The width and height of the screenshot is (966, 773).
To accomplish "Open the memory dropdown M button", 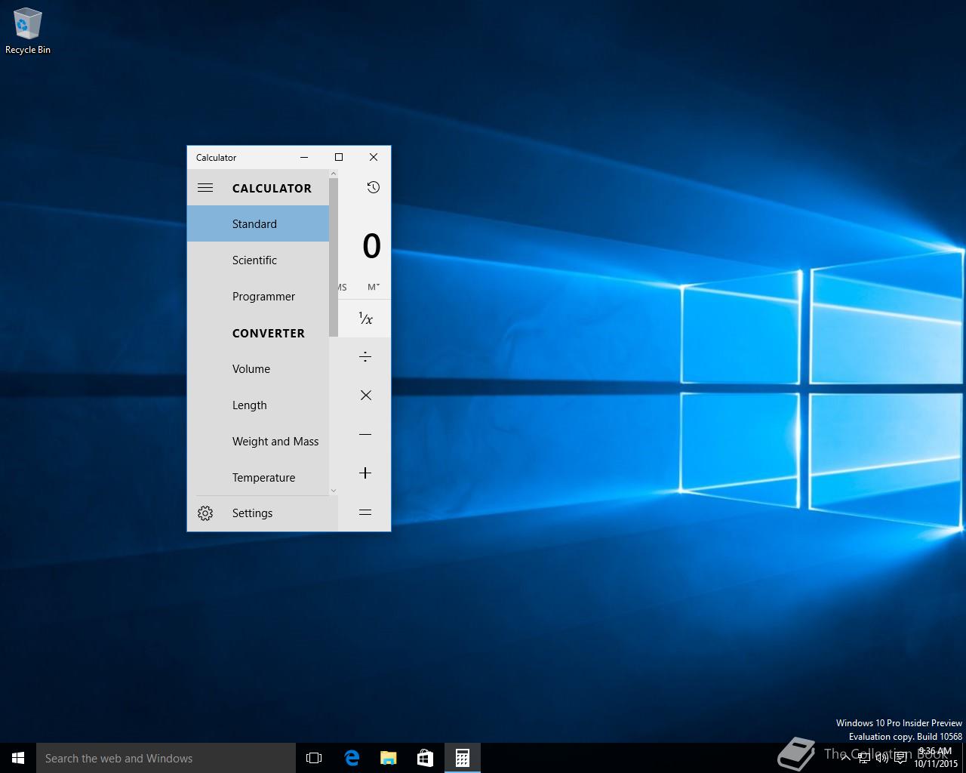I will point(374,287).
